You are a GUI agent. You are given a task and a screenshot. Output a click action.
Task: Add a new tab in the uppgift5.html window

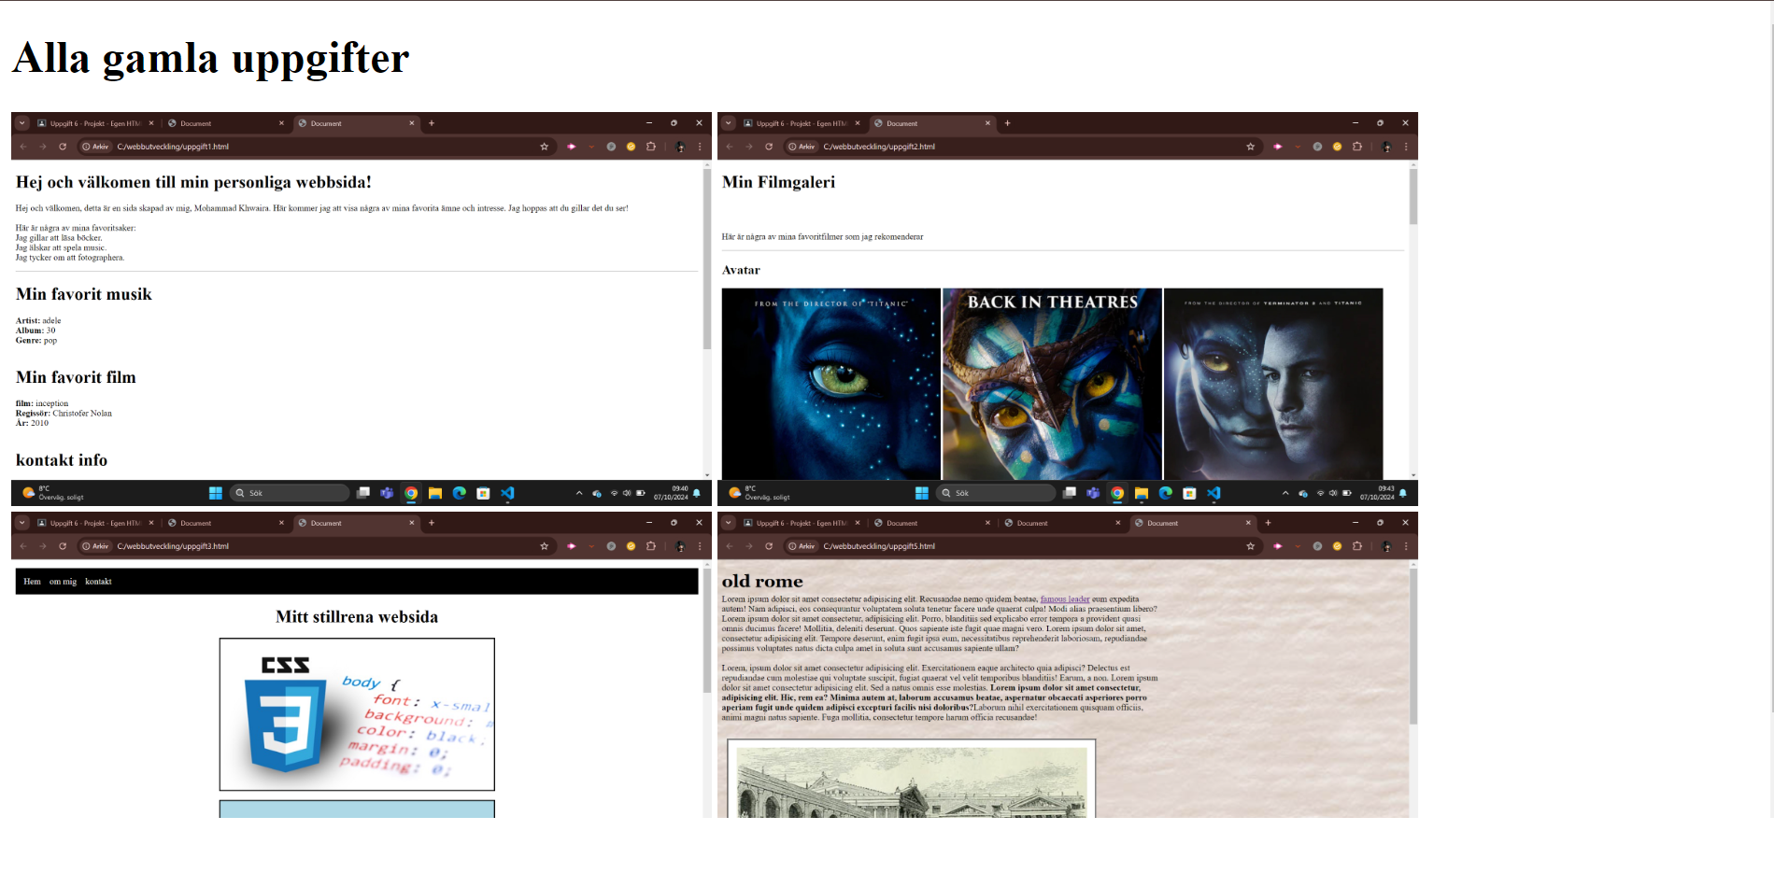click(1268, 523)
